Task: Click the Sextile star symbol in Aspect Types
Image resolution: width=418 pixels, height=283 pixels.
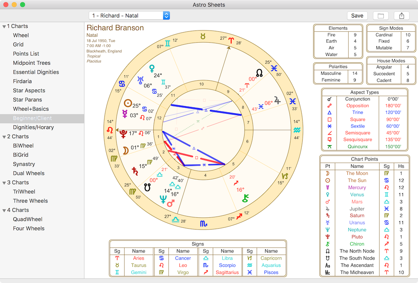Action: pos(329,126)
